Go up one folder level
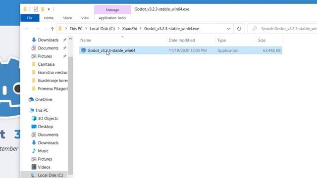 pos(53,29)
